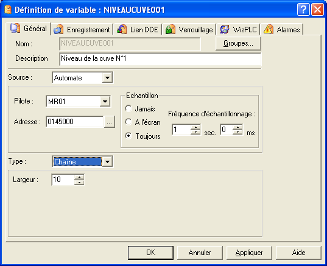This screenshot has height=266, width=327.
Task: Increase the Largeur spinner value
Action: tap(79, 177)
